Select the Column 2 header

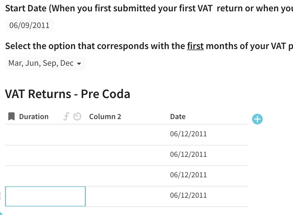pyautogui.click(x=105, y=117)
